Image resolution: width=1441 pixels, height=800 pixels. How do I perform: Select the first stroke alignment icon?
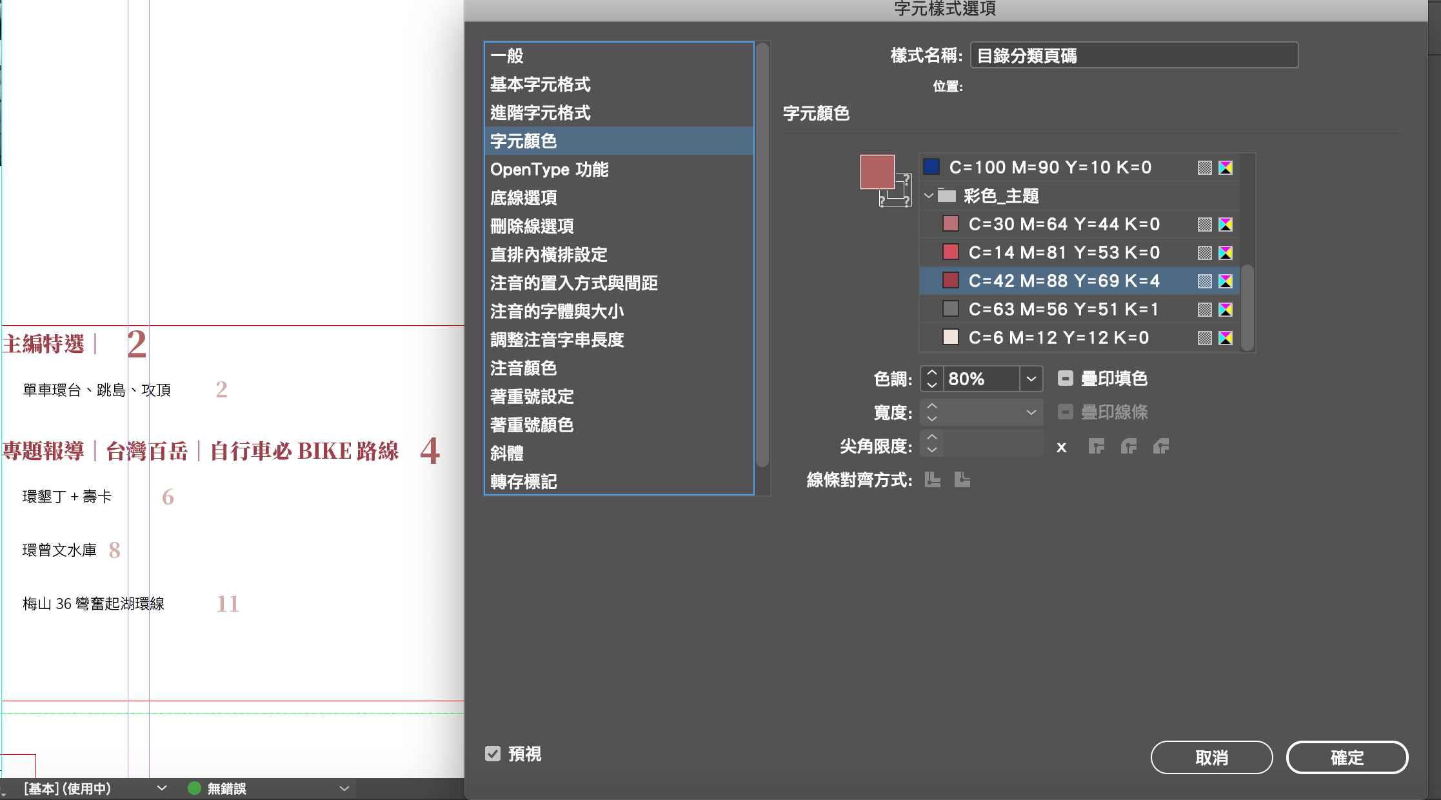click(x=932, y=479)
